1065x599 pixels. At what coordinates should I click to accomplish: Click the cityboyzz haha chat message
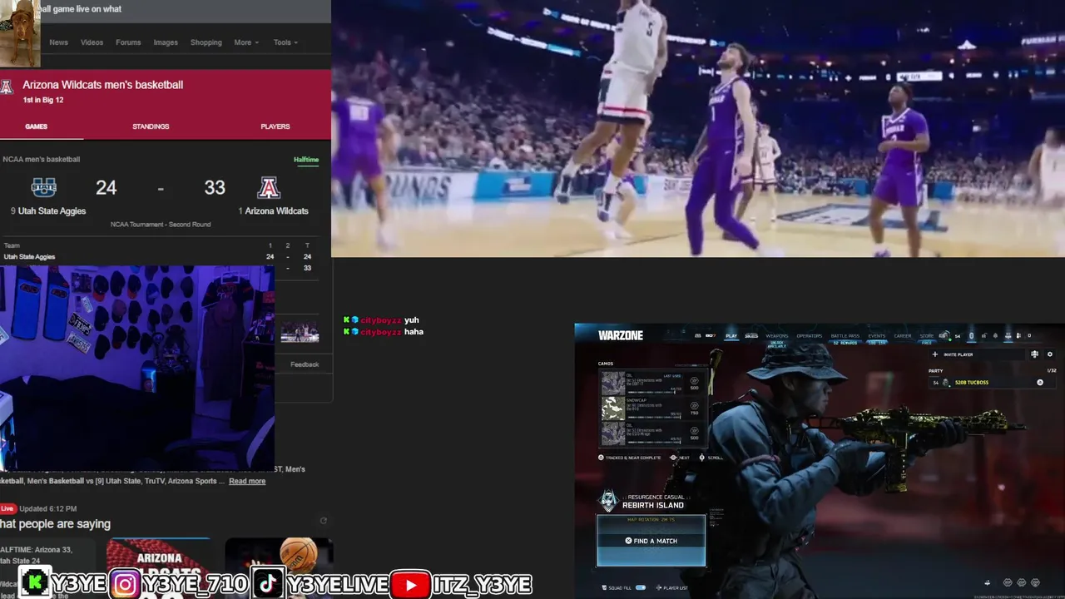coord(384,332)
